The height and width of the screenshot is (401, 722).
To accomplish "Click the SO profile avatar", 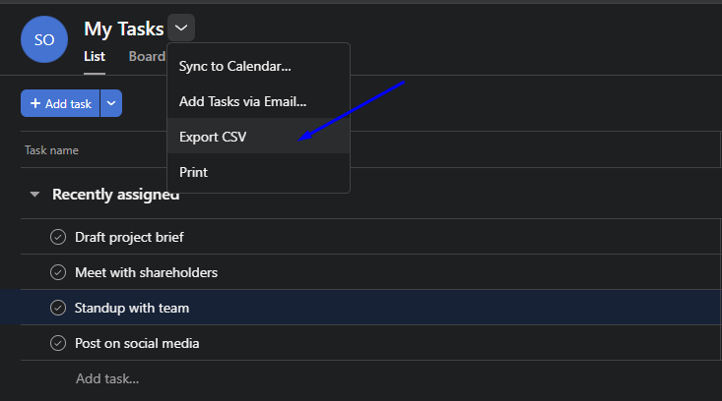I will click(x=44, y=39).
